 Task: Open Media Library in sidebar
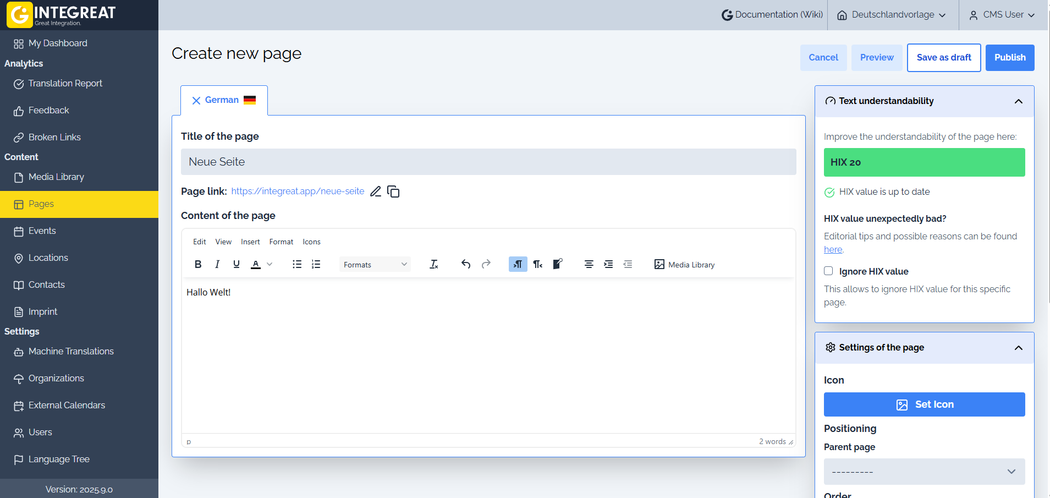point(79,177)
